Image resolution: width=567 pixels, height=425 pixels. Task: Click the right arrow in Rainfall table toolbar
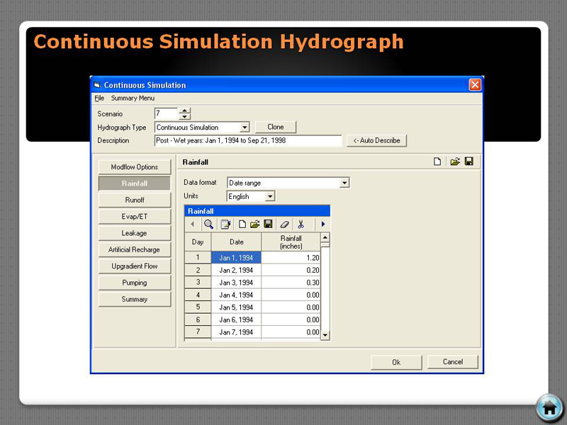(323, 224)
